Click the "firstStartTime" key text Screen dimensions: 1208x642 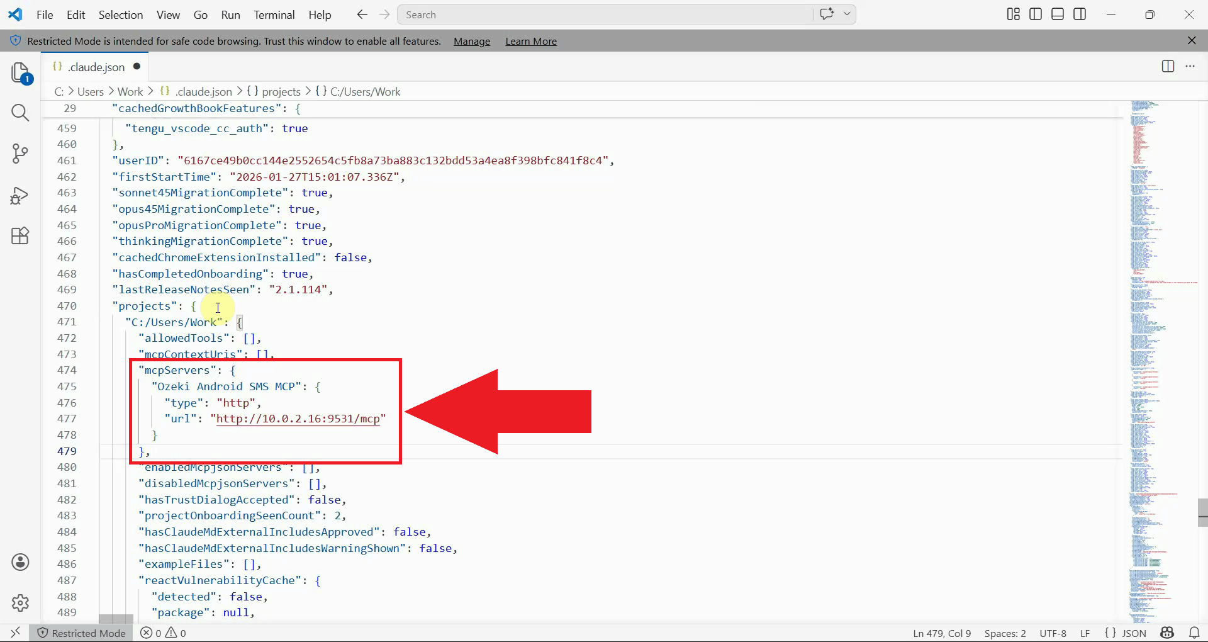pos(164,177)
